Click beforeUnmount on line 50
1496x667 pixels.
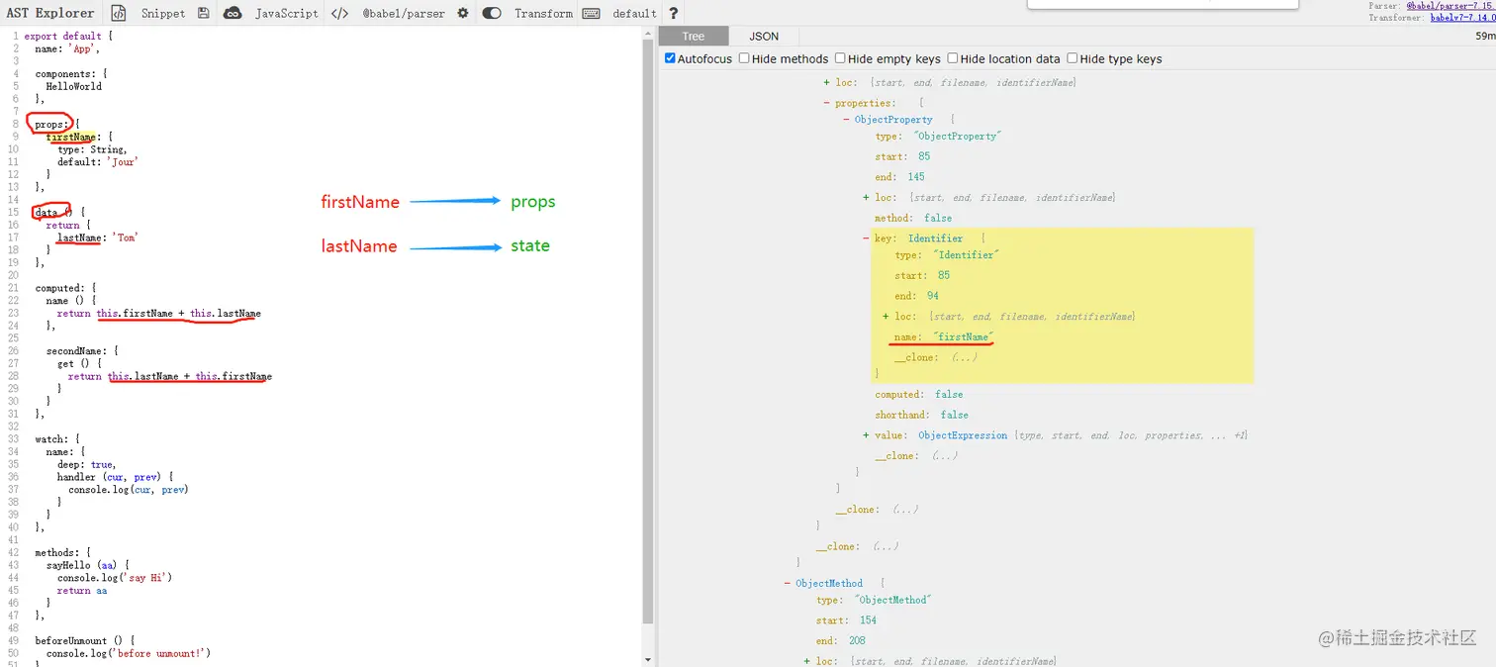71,641
